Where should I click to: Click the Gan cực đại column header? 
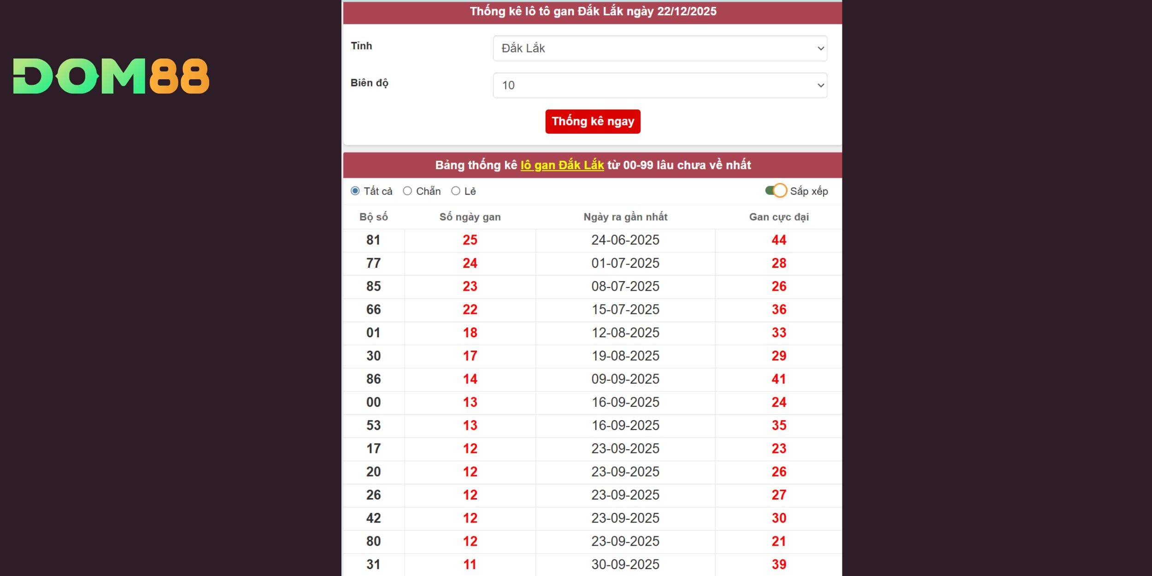pyautogui.click(x=779, y=217)
